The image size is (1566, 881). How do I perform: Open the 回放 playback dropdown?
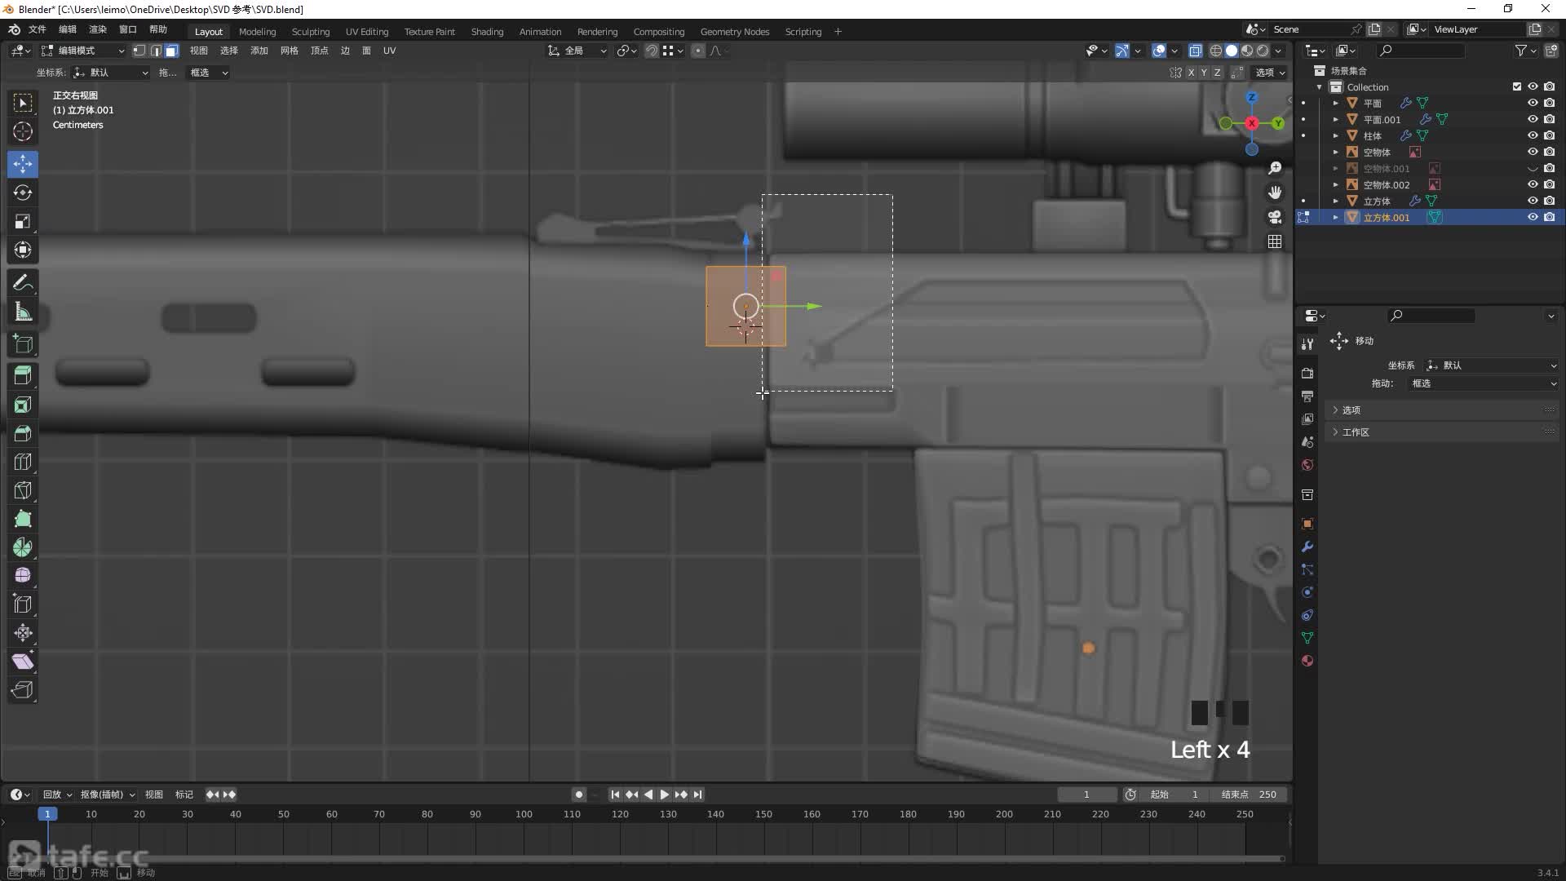(57, 795)
